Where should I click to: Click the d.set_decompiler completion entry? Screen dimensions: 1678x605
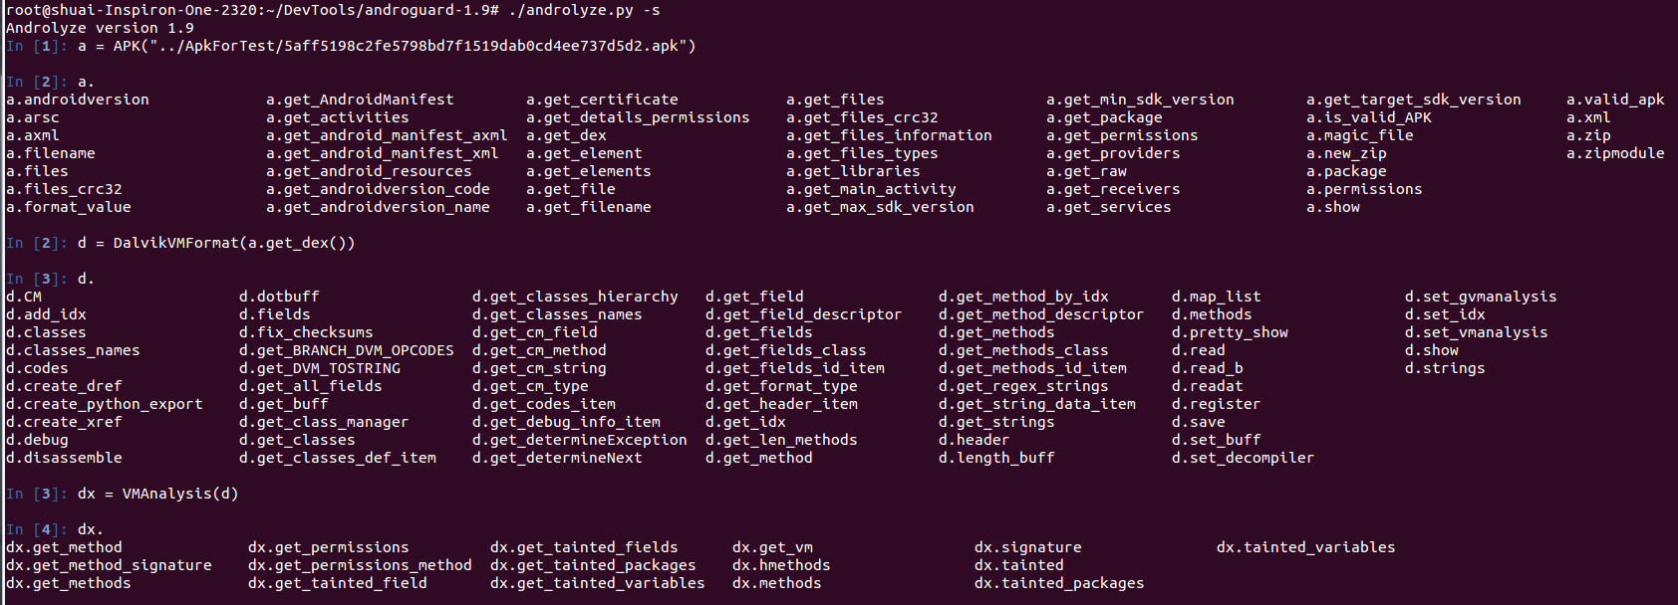(1243, 458)
